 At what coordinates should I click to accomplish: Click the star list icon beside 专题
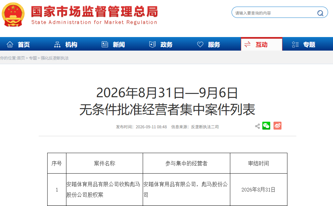295,44
